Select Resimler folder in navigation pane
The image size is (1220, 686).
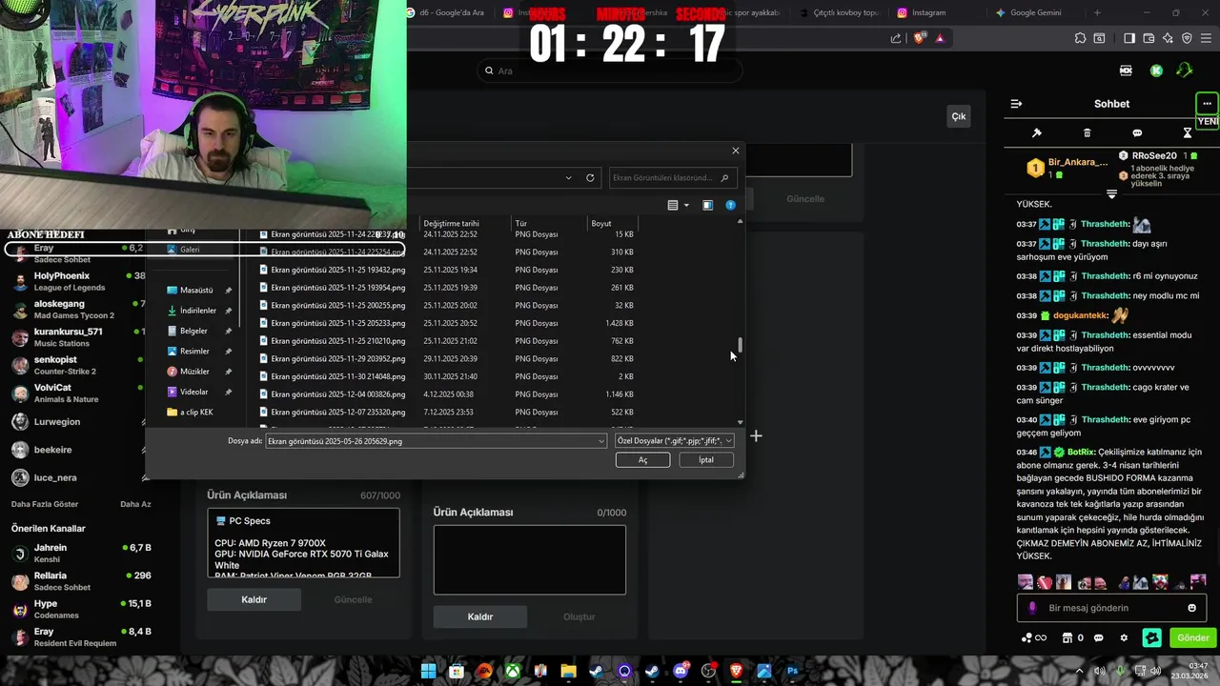tap(194, 352)
